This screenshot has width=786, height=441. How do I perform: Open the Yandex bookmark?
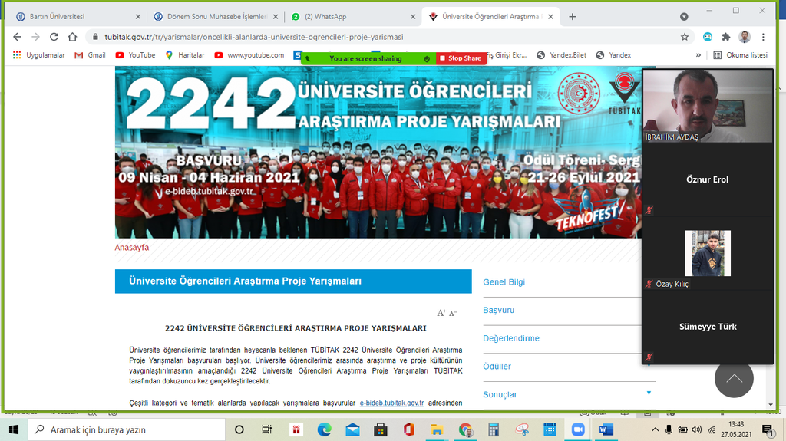[613, 55]
